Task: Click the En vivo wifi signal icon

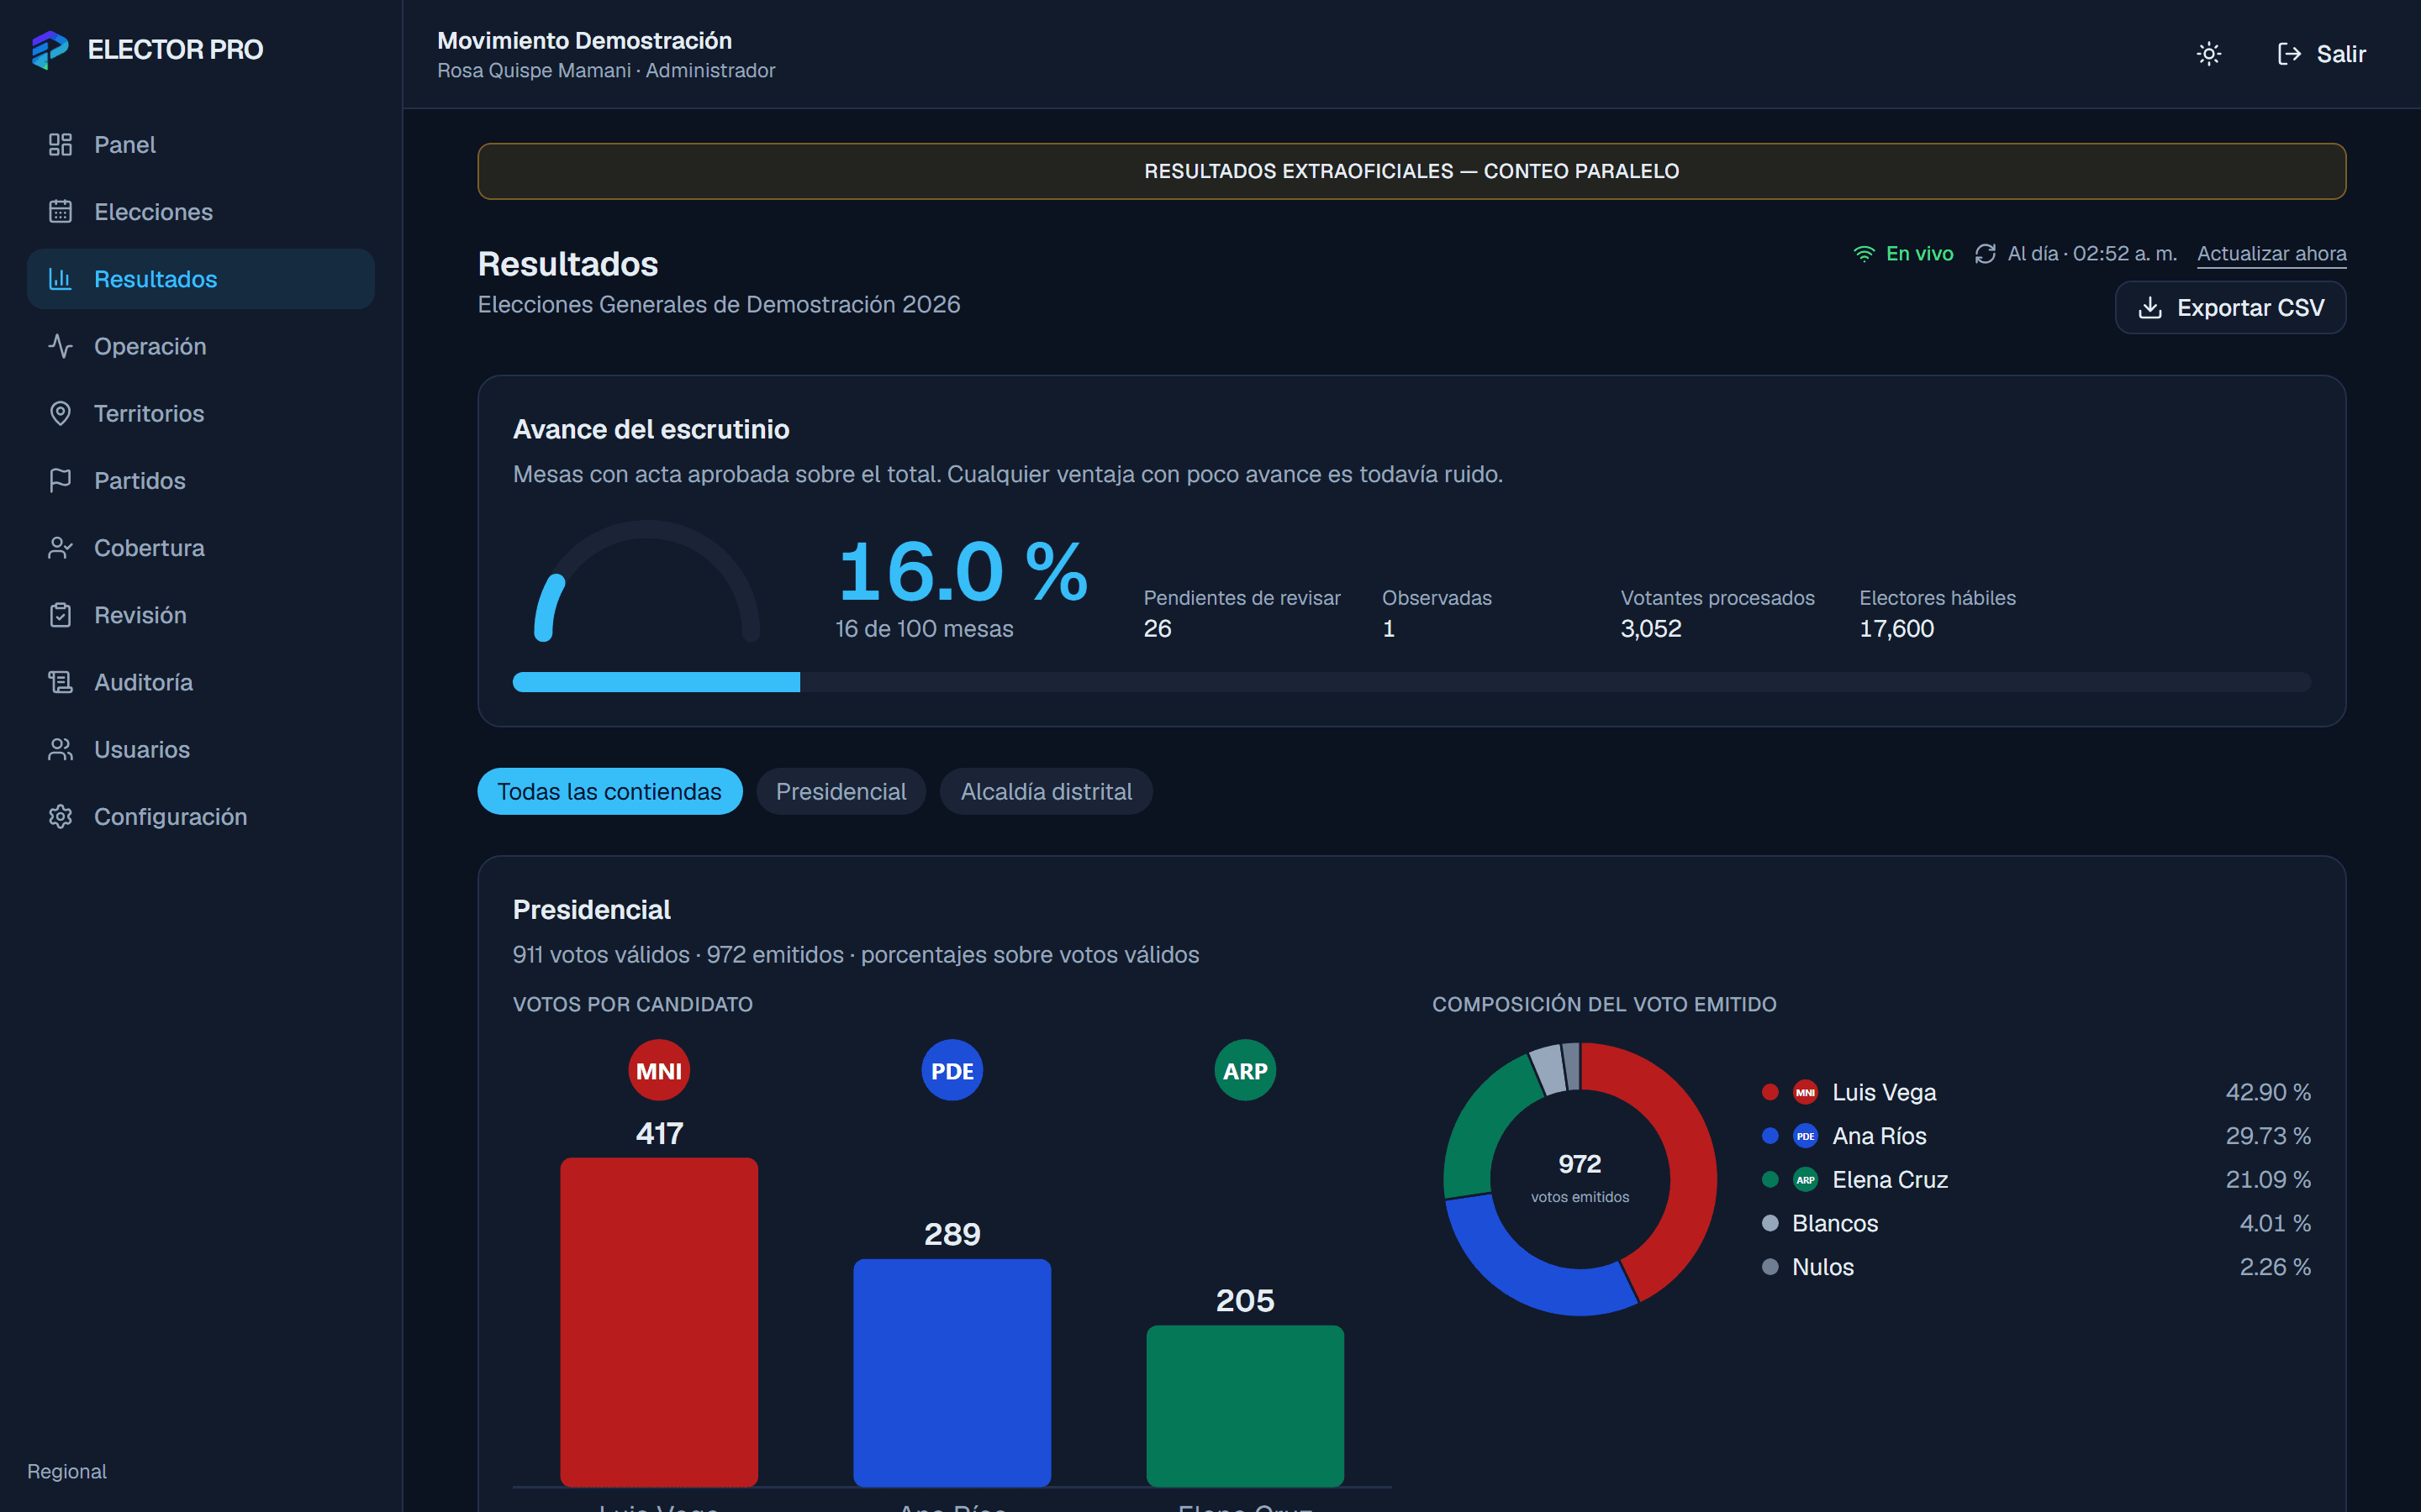Action: click(x=1864, y=254)
